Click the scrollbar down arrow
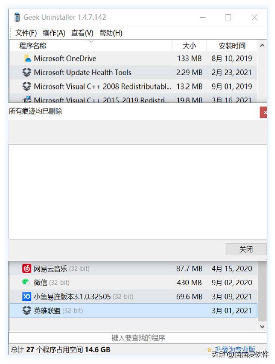The height and width of the screenshot is (364, 275). point(263,326)
